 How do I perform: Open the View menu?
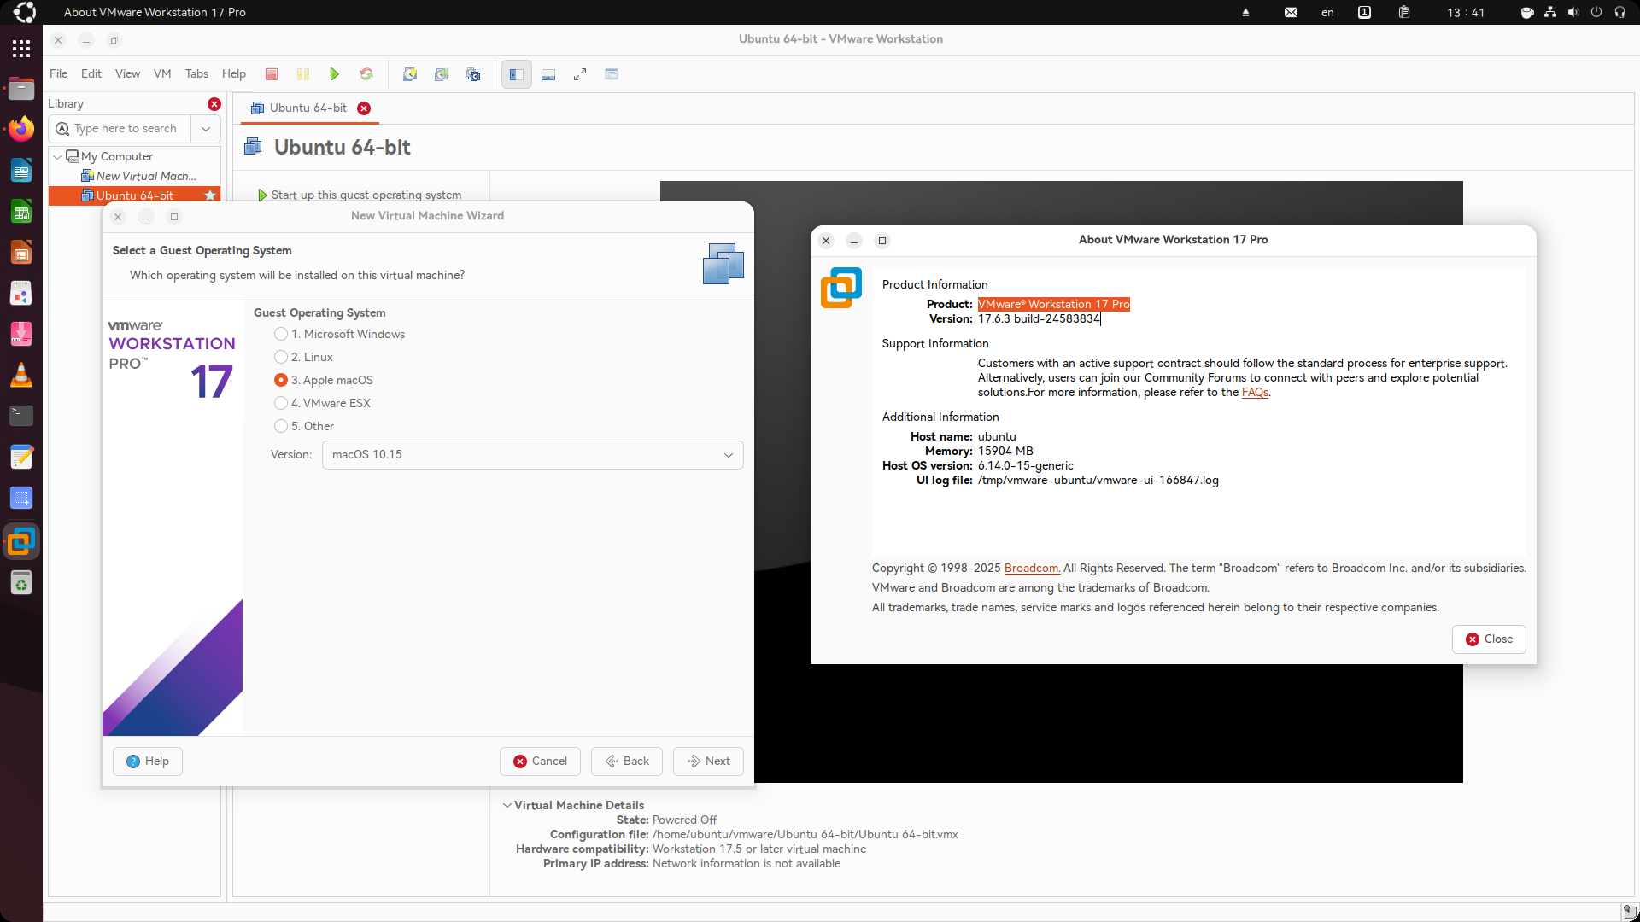127,74
